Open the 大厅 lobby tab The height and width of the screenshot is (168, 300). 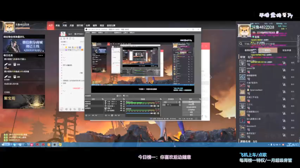(x=51, y=25)
